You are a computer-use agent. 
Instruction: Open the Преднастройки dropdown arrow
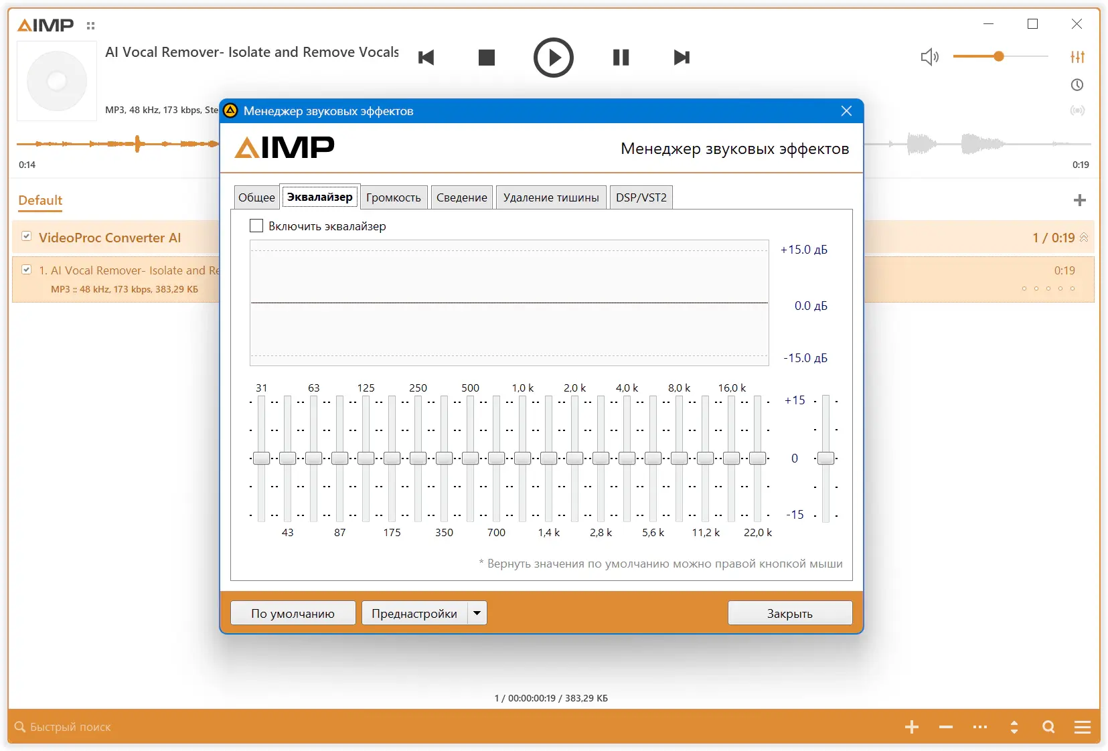pyautogui.click(x=477, y=613)
